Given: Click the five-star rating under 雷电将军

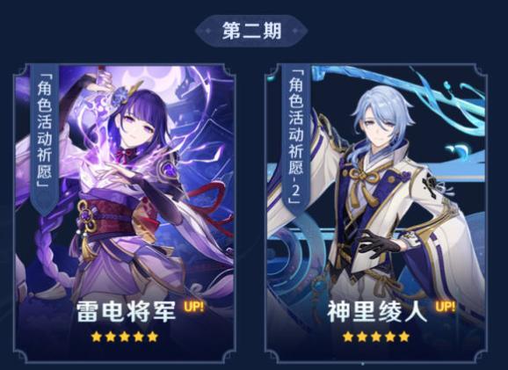Looking at the screenshot, I should [125, 337].
